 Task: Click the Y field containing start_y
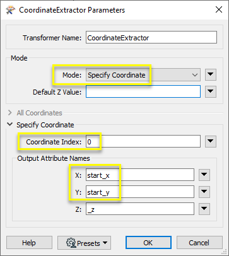(140, 192)
